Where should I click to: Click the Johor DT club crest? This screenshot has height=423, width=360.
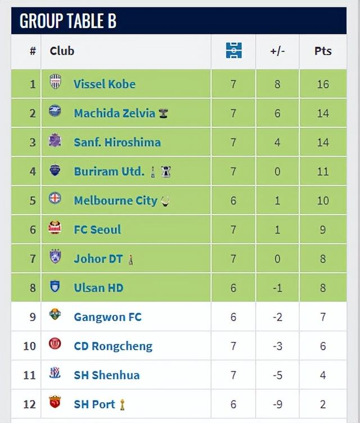55,257
